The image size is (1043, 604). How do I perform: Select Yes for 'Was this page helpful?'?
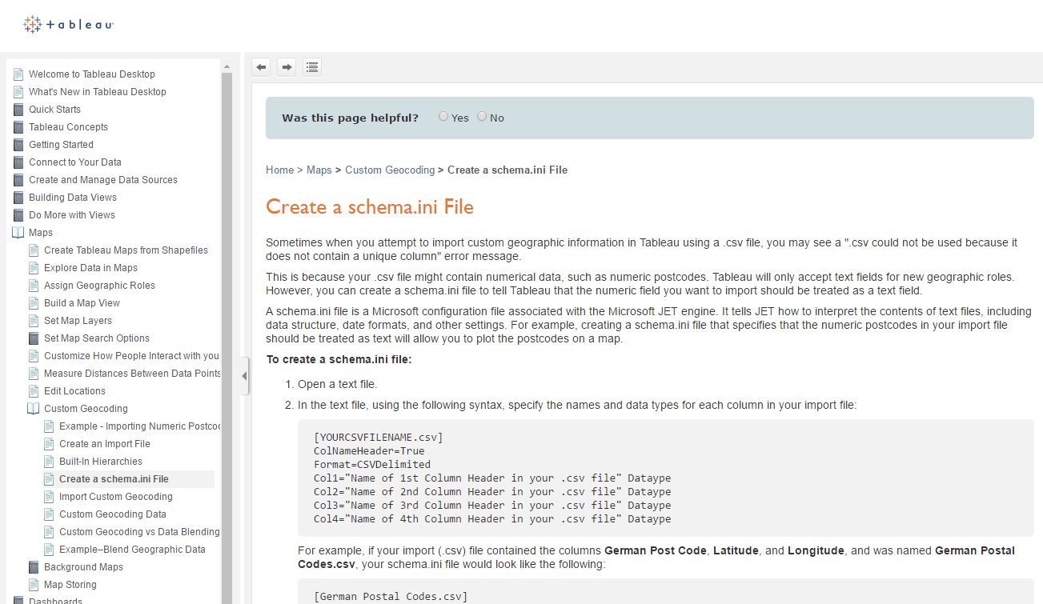(443, 116)
